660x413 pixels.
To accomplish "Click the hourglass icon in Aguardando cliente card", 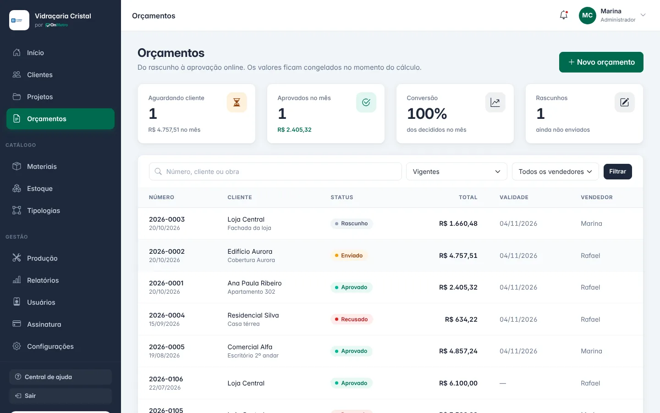I will [237, 102].
